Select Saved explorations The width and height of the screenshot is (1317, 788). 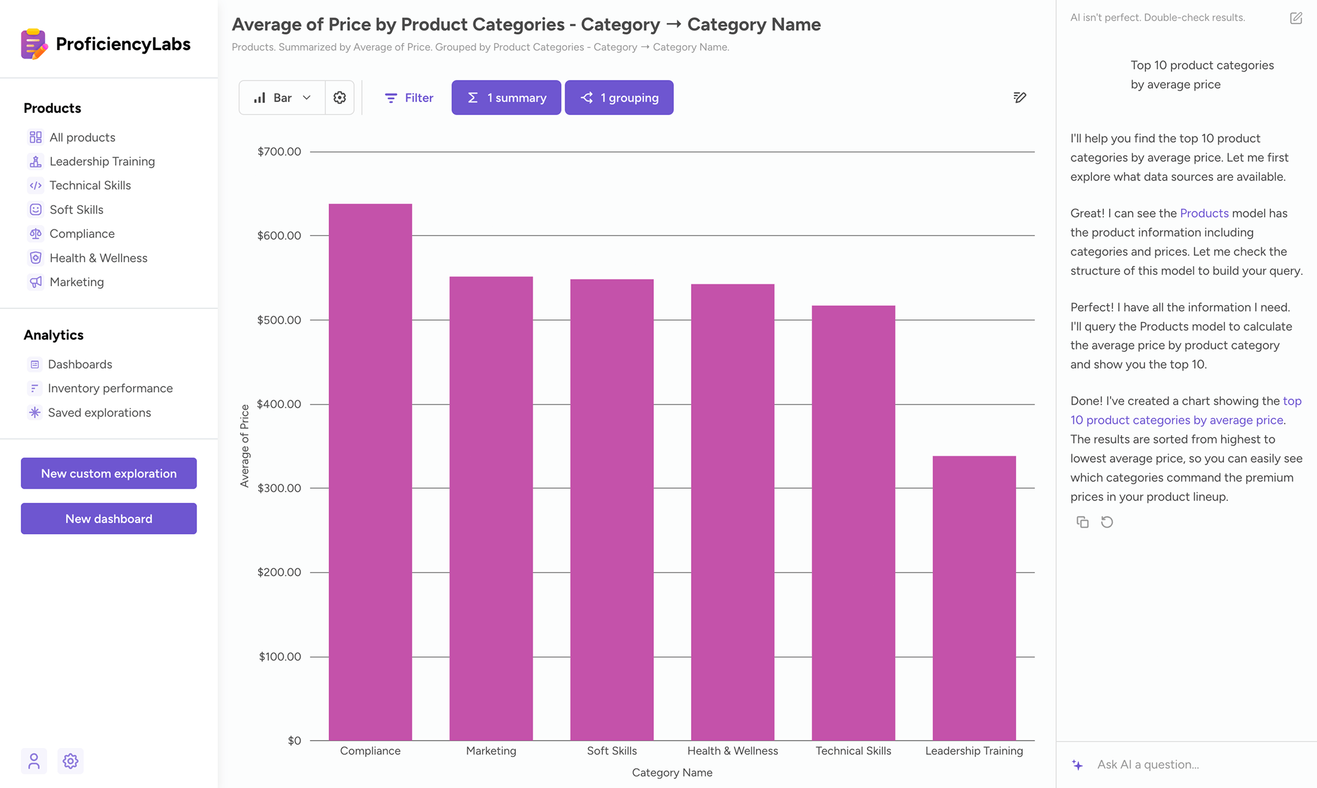[99, 413]
